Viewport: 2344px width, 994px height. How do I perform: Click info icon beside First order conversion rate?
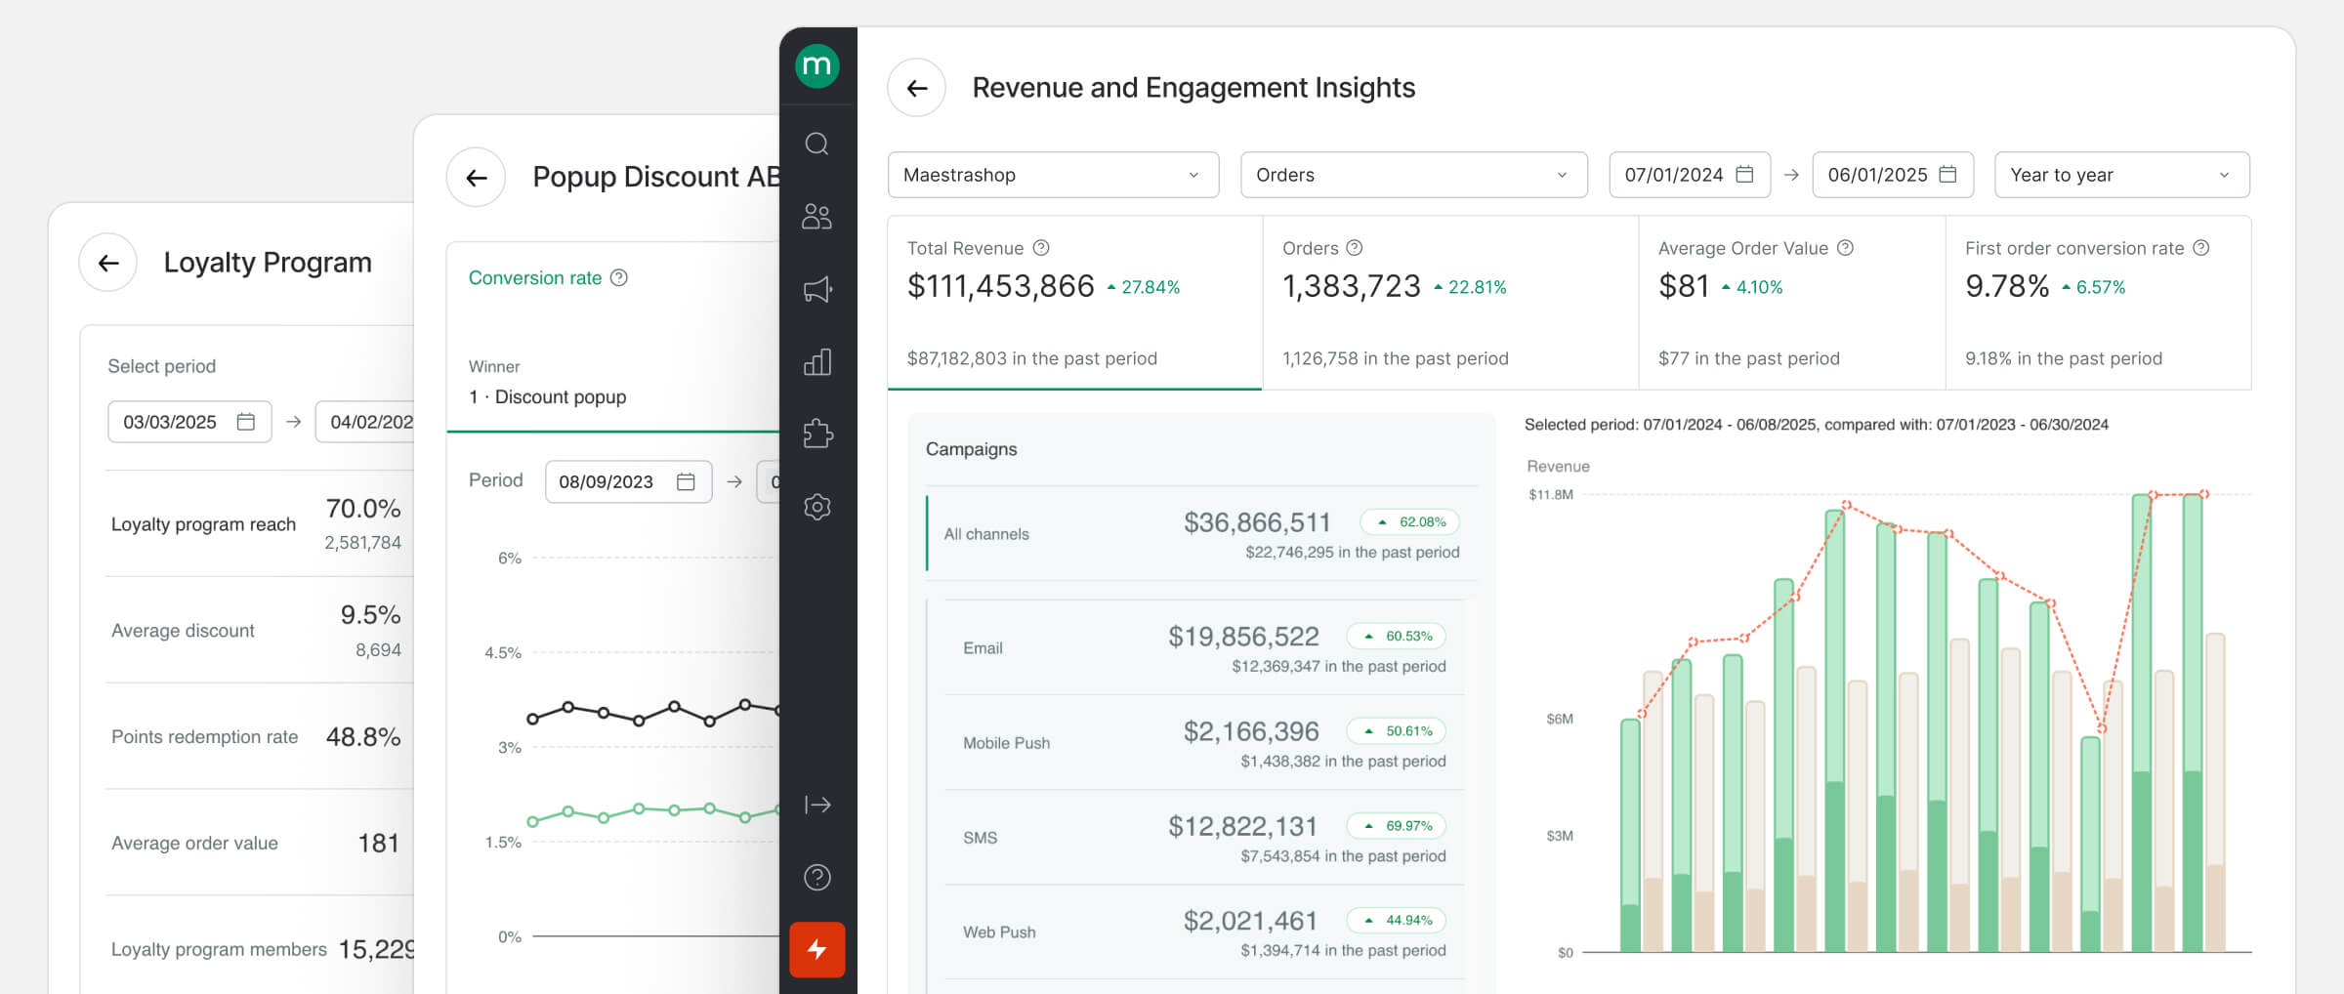[x=2200, y=248]
